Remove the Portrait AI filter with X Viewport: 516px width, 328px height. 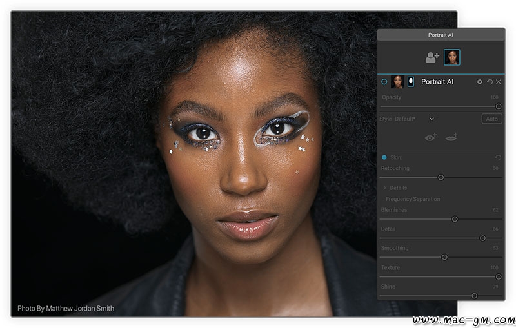tap(499, 82)
